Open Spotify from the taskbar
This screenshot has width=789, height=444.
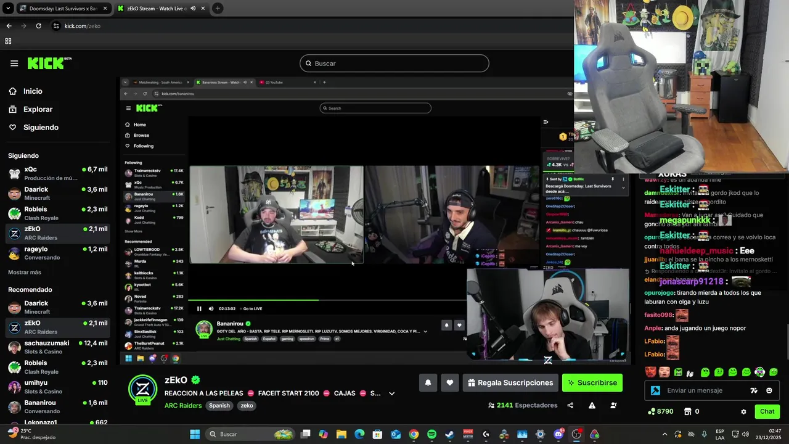(431, 434)
